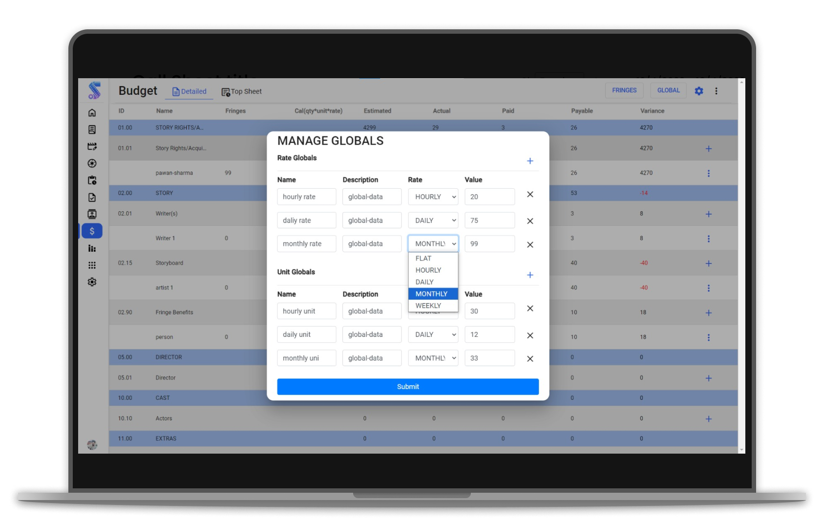Select the dollar Budget icon in sidebar

tap(92, 231)
